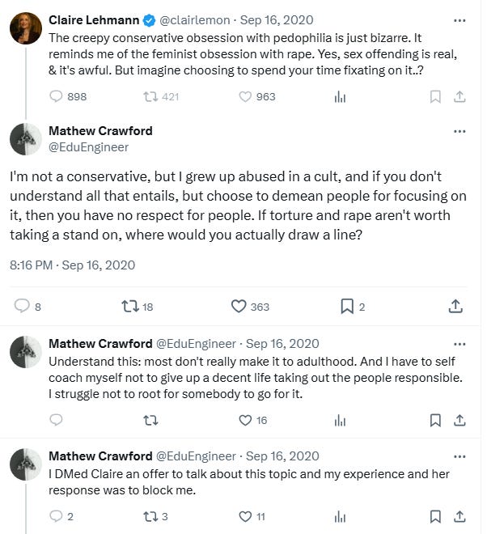
Task: Reply to the main tweet with 8 replies
Action: [x=22, y=306]
